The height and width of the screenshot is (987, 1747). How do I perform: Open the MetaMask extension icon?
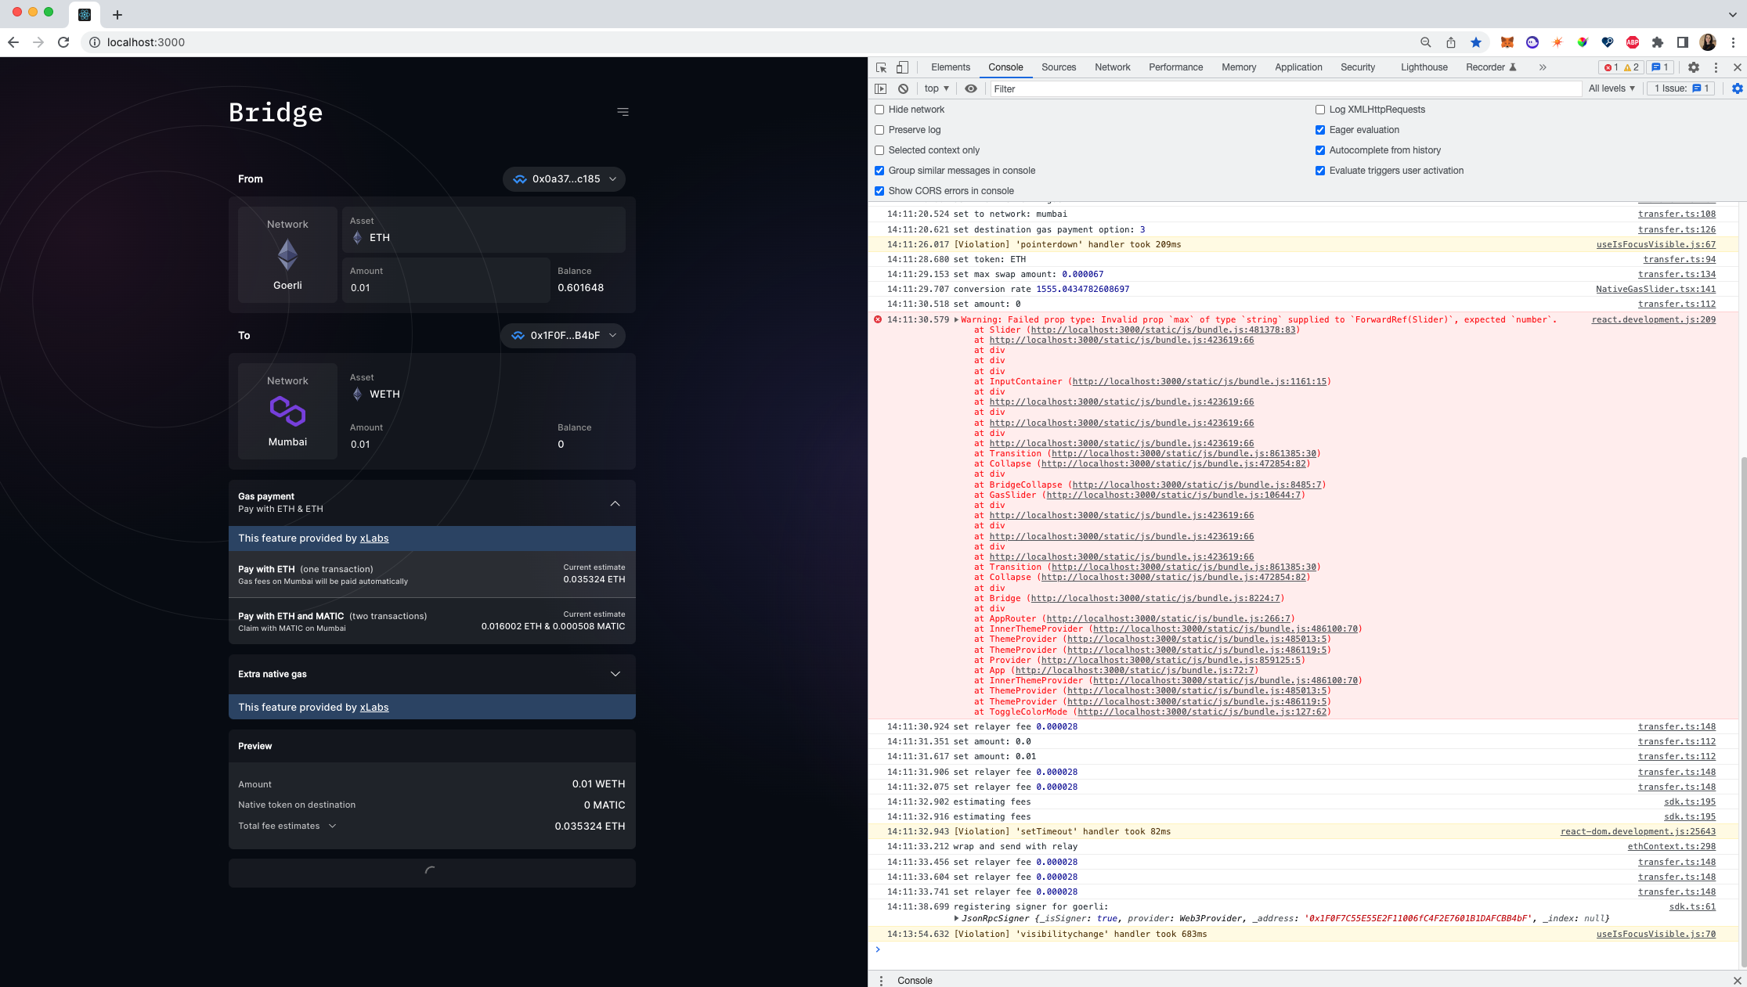coord(1507,42)
